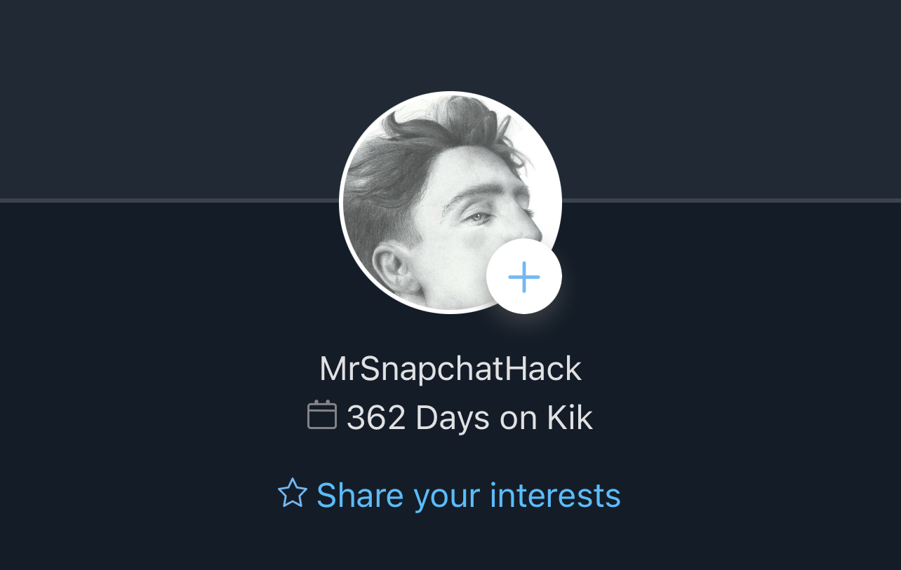Click the outlined star next to Share
Screen dimensions: 901x570
(293, 493)
